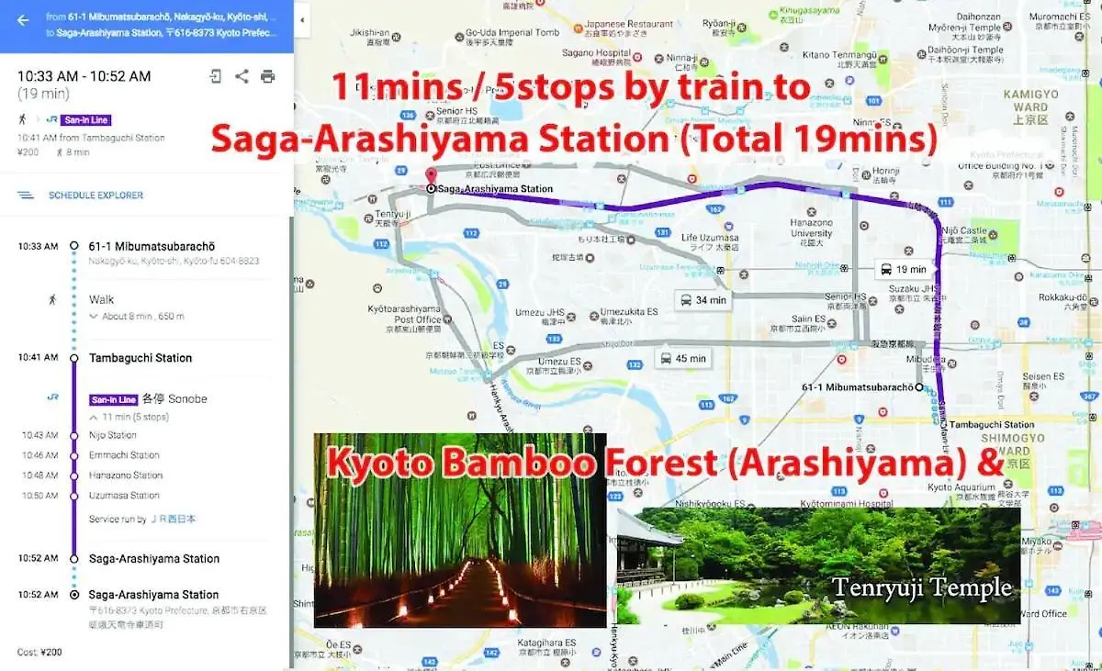This screenshot has height=671, width=1102.
Task: Click the share directions icon
Action: click(242, 76)
